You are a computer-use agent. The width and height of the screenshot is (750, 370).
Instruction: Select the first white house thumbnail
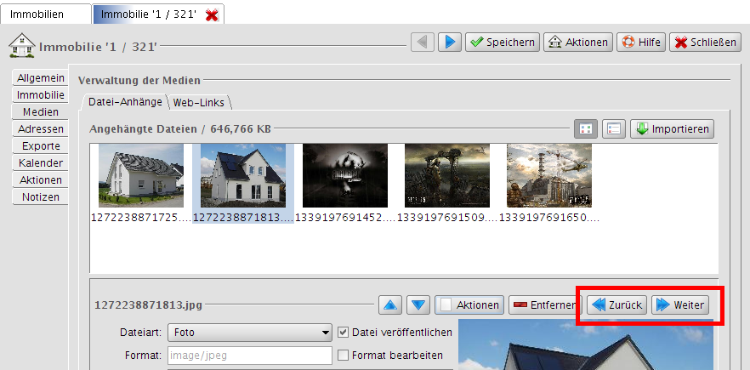pyautogui.click(x=141, y=174)
